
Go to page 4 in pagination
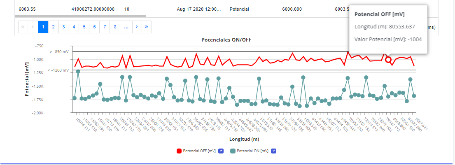(x=74, y=27)
